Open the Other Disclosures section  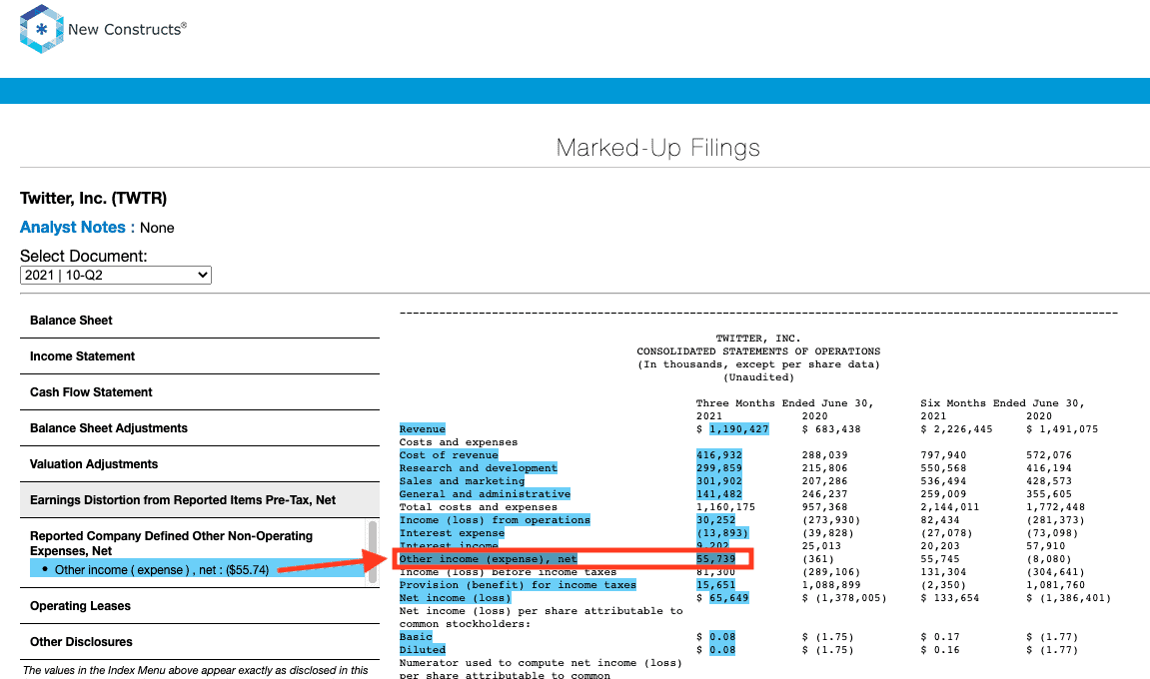81,642
